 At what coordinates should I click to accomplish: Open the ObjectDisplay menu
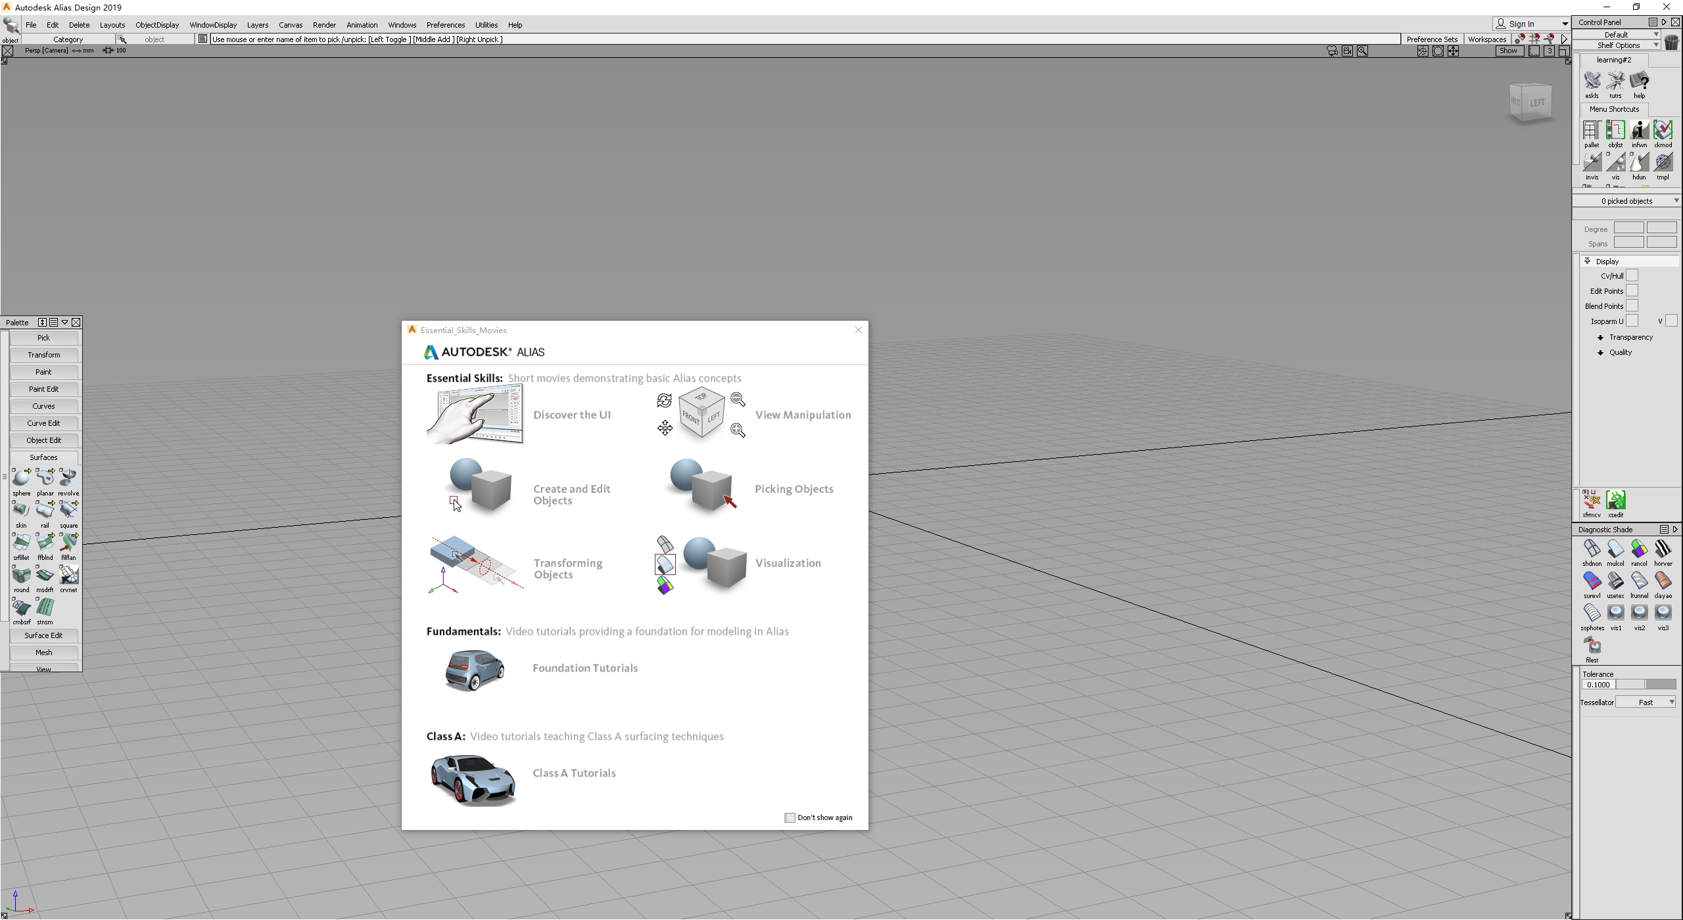tap(156, 25)
